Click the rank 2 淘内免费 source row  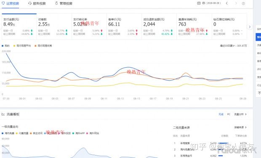click(210, 149)
